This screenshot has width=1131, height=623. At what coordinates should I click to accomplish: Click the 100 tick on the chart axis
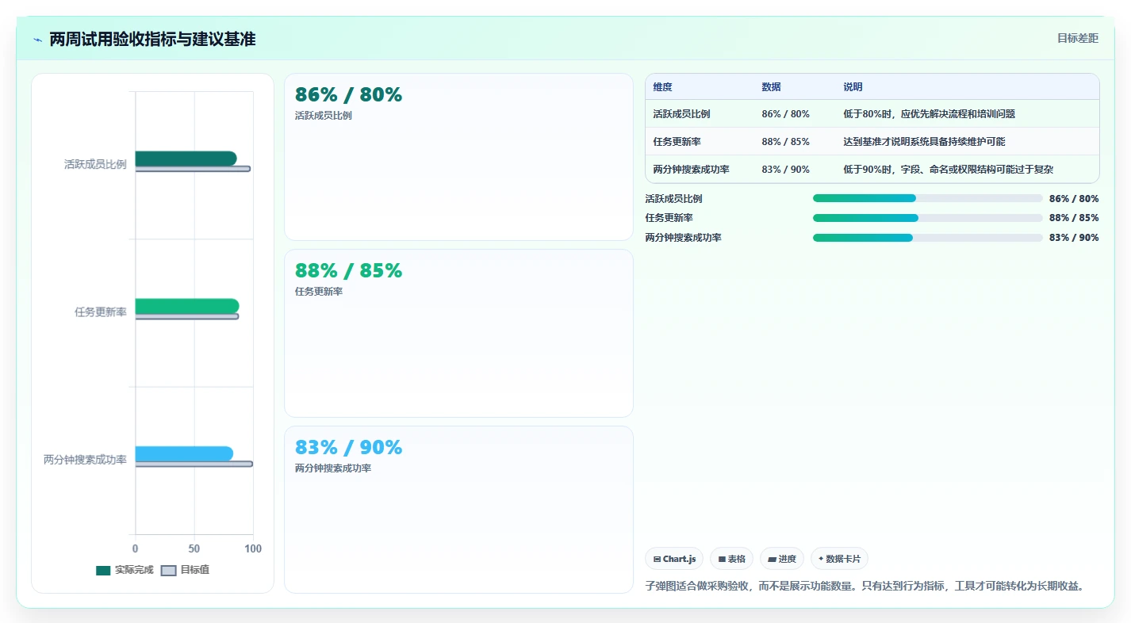(253, 548)
